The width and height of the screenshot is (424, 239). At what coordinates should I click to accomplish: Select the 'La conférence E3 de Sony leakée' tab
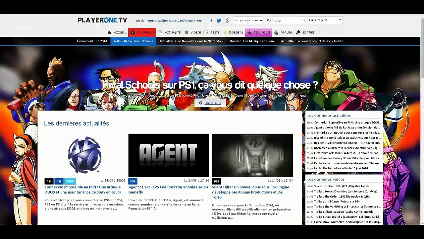coord(312,41)
